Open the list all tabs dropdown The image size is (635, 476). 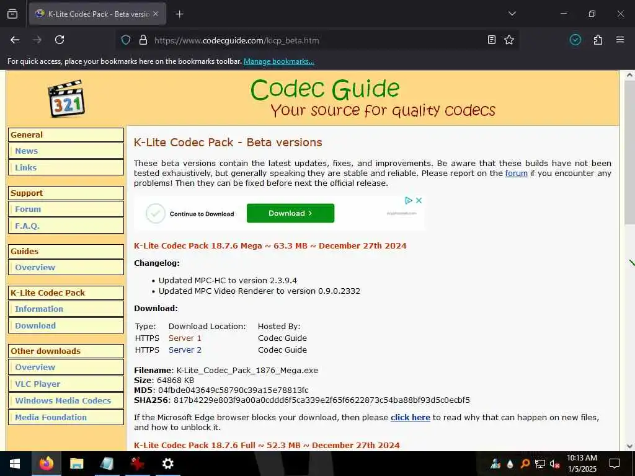512,14
